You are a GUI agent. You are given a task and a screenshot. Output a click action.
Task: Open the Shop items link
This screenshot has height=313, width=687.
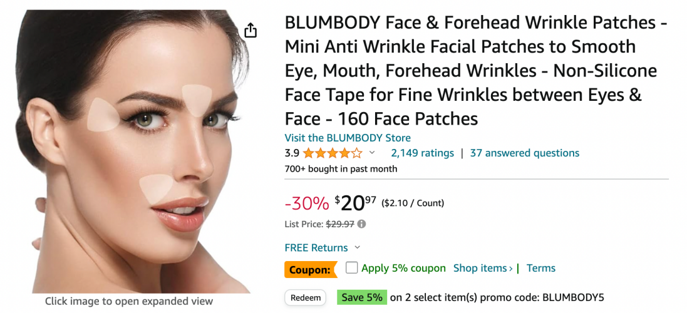(x=483, y=268)
